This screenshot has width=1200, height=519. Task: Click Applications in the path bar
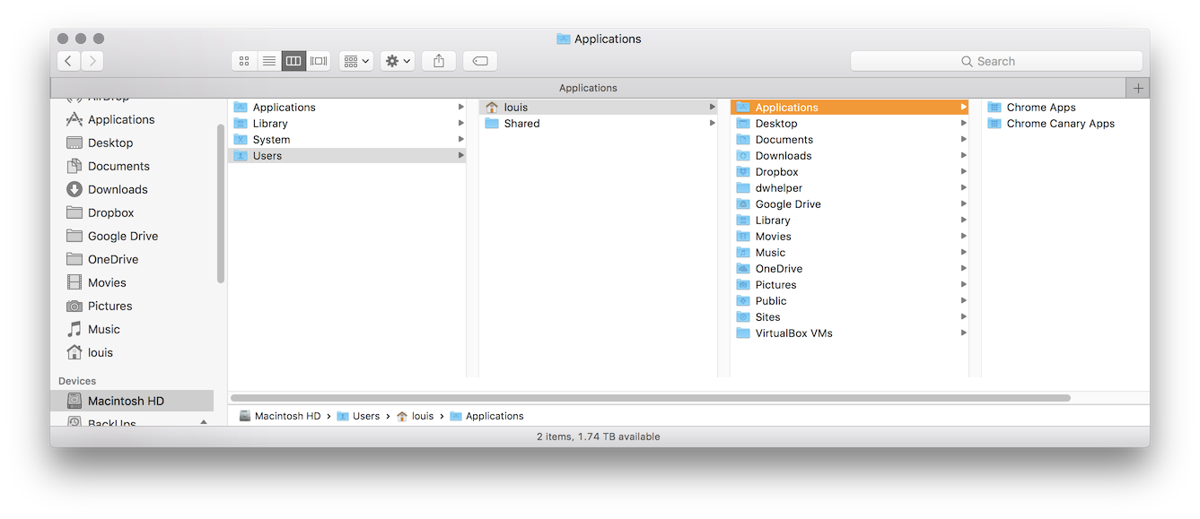[486, 416]
